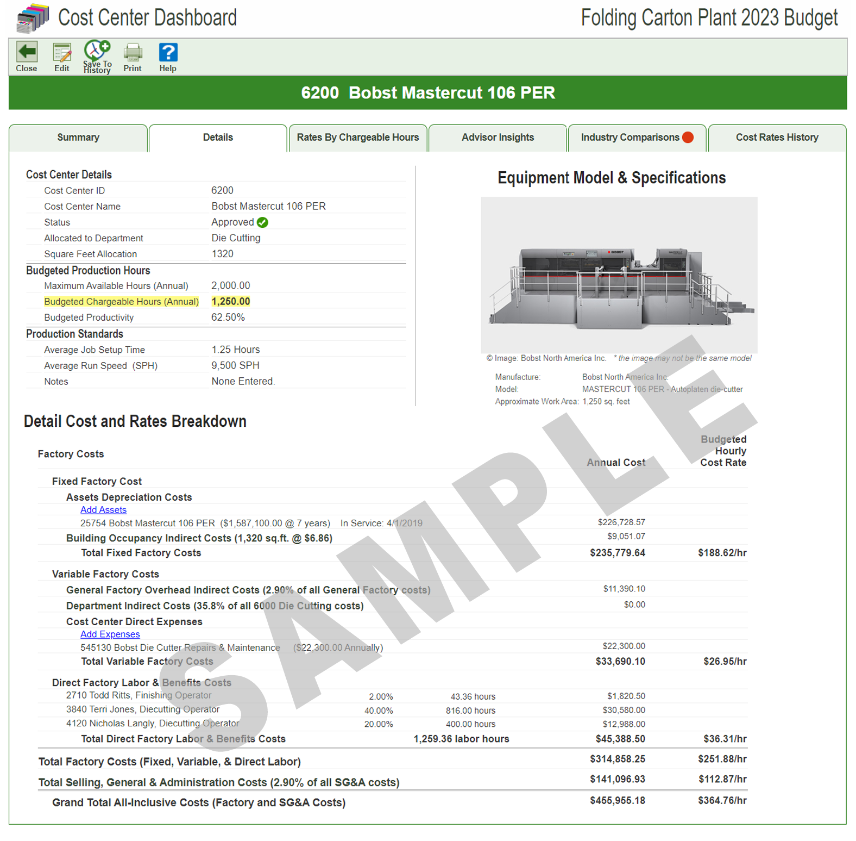Click Average Run Speed value 9,500 SPH
The width and height of the screenshot is (856, 841).
coord(235,365)
